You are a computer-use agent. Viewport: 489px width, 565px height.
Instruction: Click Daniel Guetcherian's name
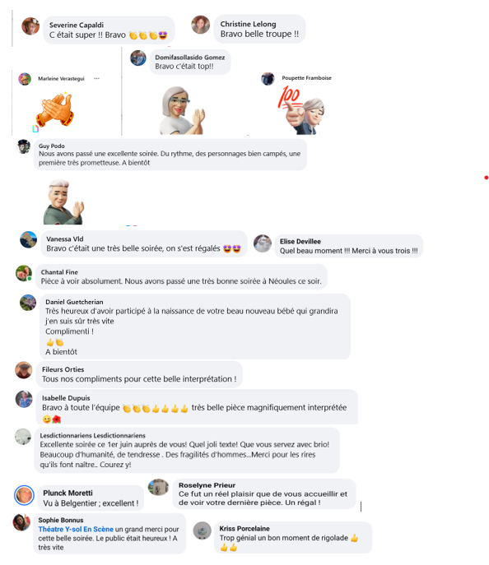click(74, 302)
